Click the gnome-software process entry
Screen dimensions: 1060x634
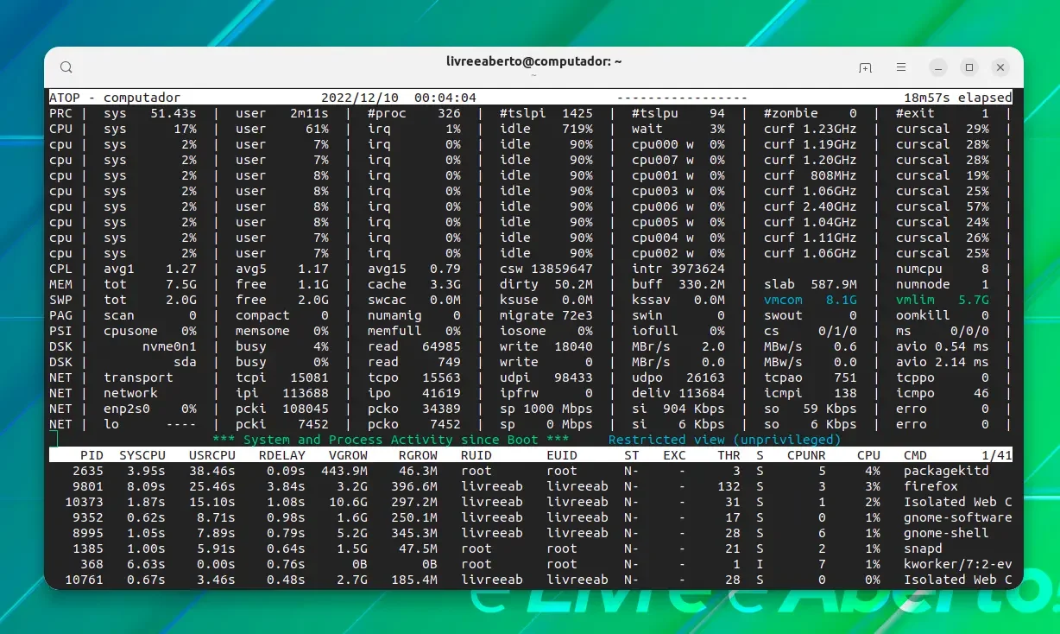pos(957,517)
